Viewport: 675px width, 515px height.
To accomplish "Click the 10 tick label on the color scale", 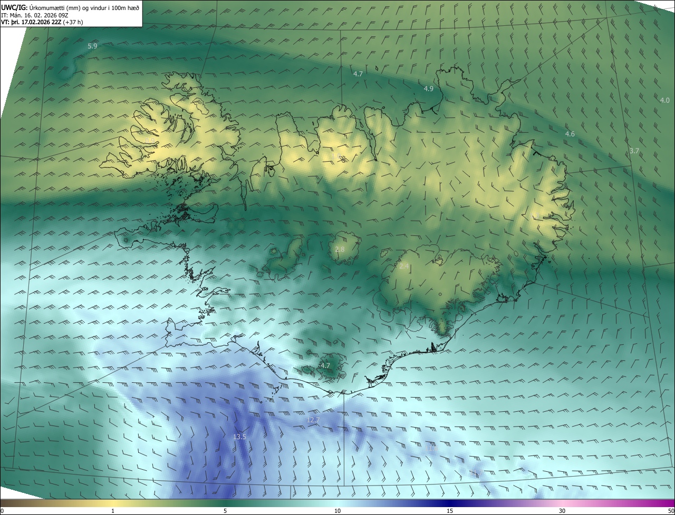I will [x=337, y=511].
